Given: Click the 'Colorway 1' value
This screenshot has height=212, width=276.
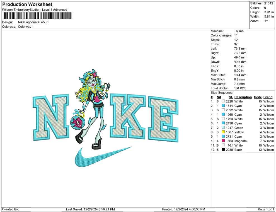Looking at the screenshot, I should coord(26,27).
